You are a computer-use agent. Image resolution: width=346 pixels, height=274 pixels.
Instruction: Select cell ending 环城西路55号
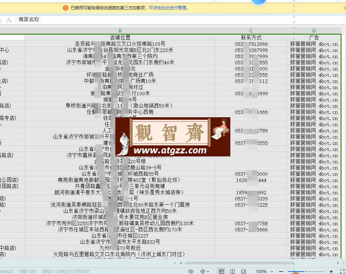120,174
